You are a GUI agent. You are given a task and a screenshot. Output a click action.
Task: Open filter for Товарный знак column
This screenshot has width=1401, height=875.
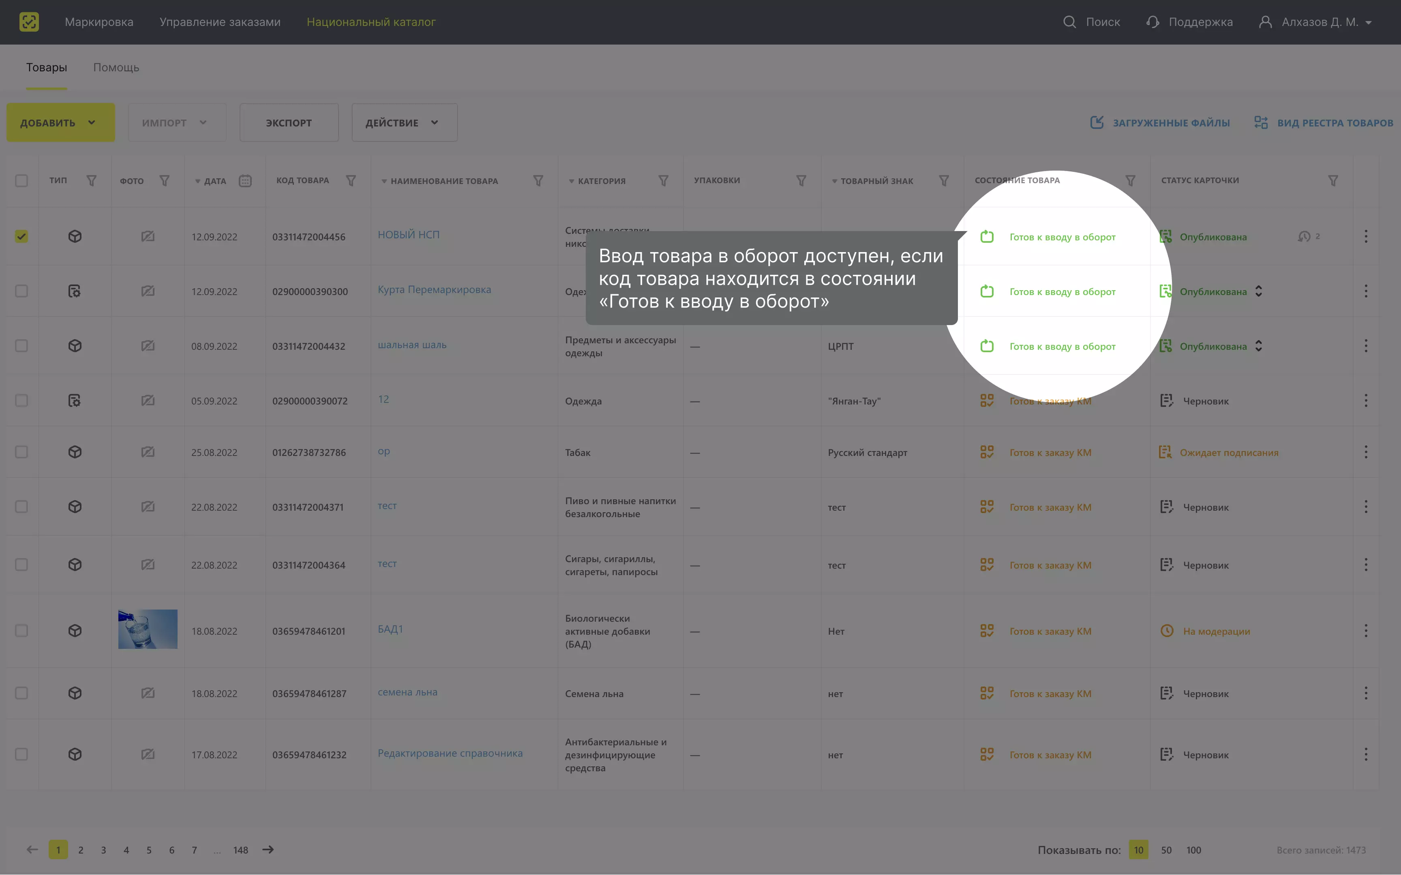[944, 181]
